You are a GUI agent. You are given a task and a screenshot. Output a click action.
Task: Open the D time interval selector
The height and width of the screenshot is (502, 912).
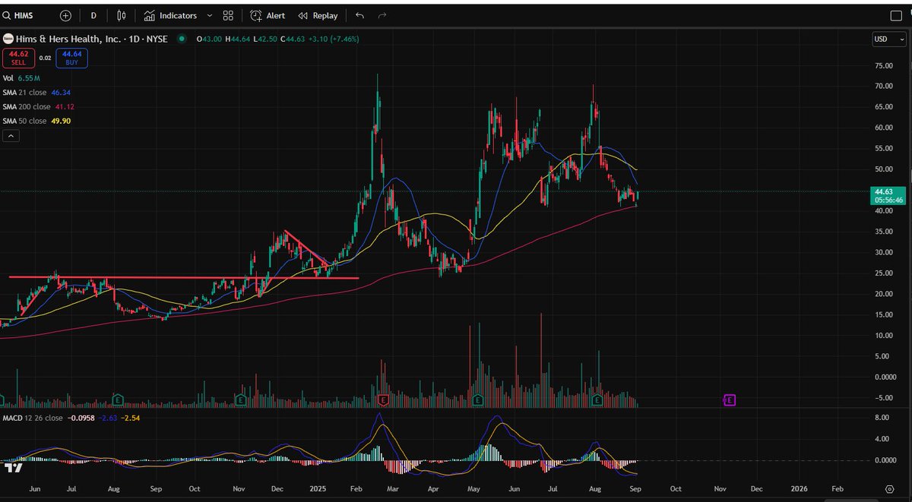[x=93, y=15]
